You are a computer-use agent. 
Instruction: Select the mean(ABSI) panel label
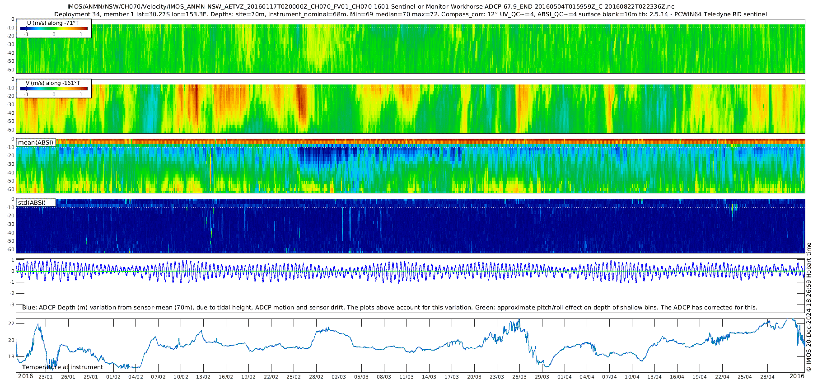(36, 143)
